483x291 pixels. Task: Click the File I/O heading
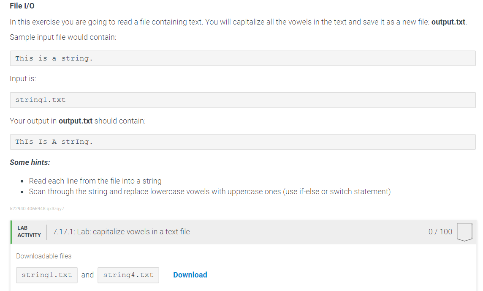pyautogui.click(x=22, y=6)
